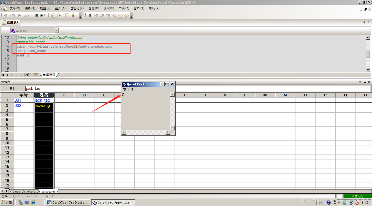Select the 数据表* document tab

coord(10,22)
